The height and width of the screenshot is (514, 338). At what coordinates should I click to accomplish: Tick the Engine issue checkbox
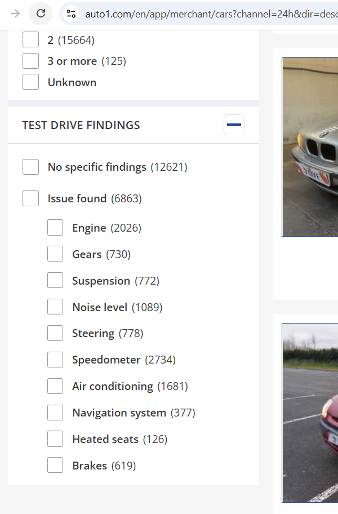click(x=55, y=228)
